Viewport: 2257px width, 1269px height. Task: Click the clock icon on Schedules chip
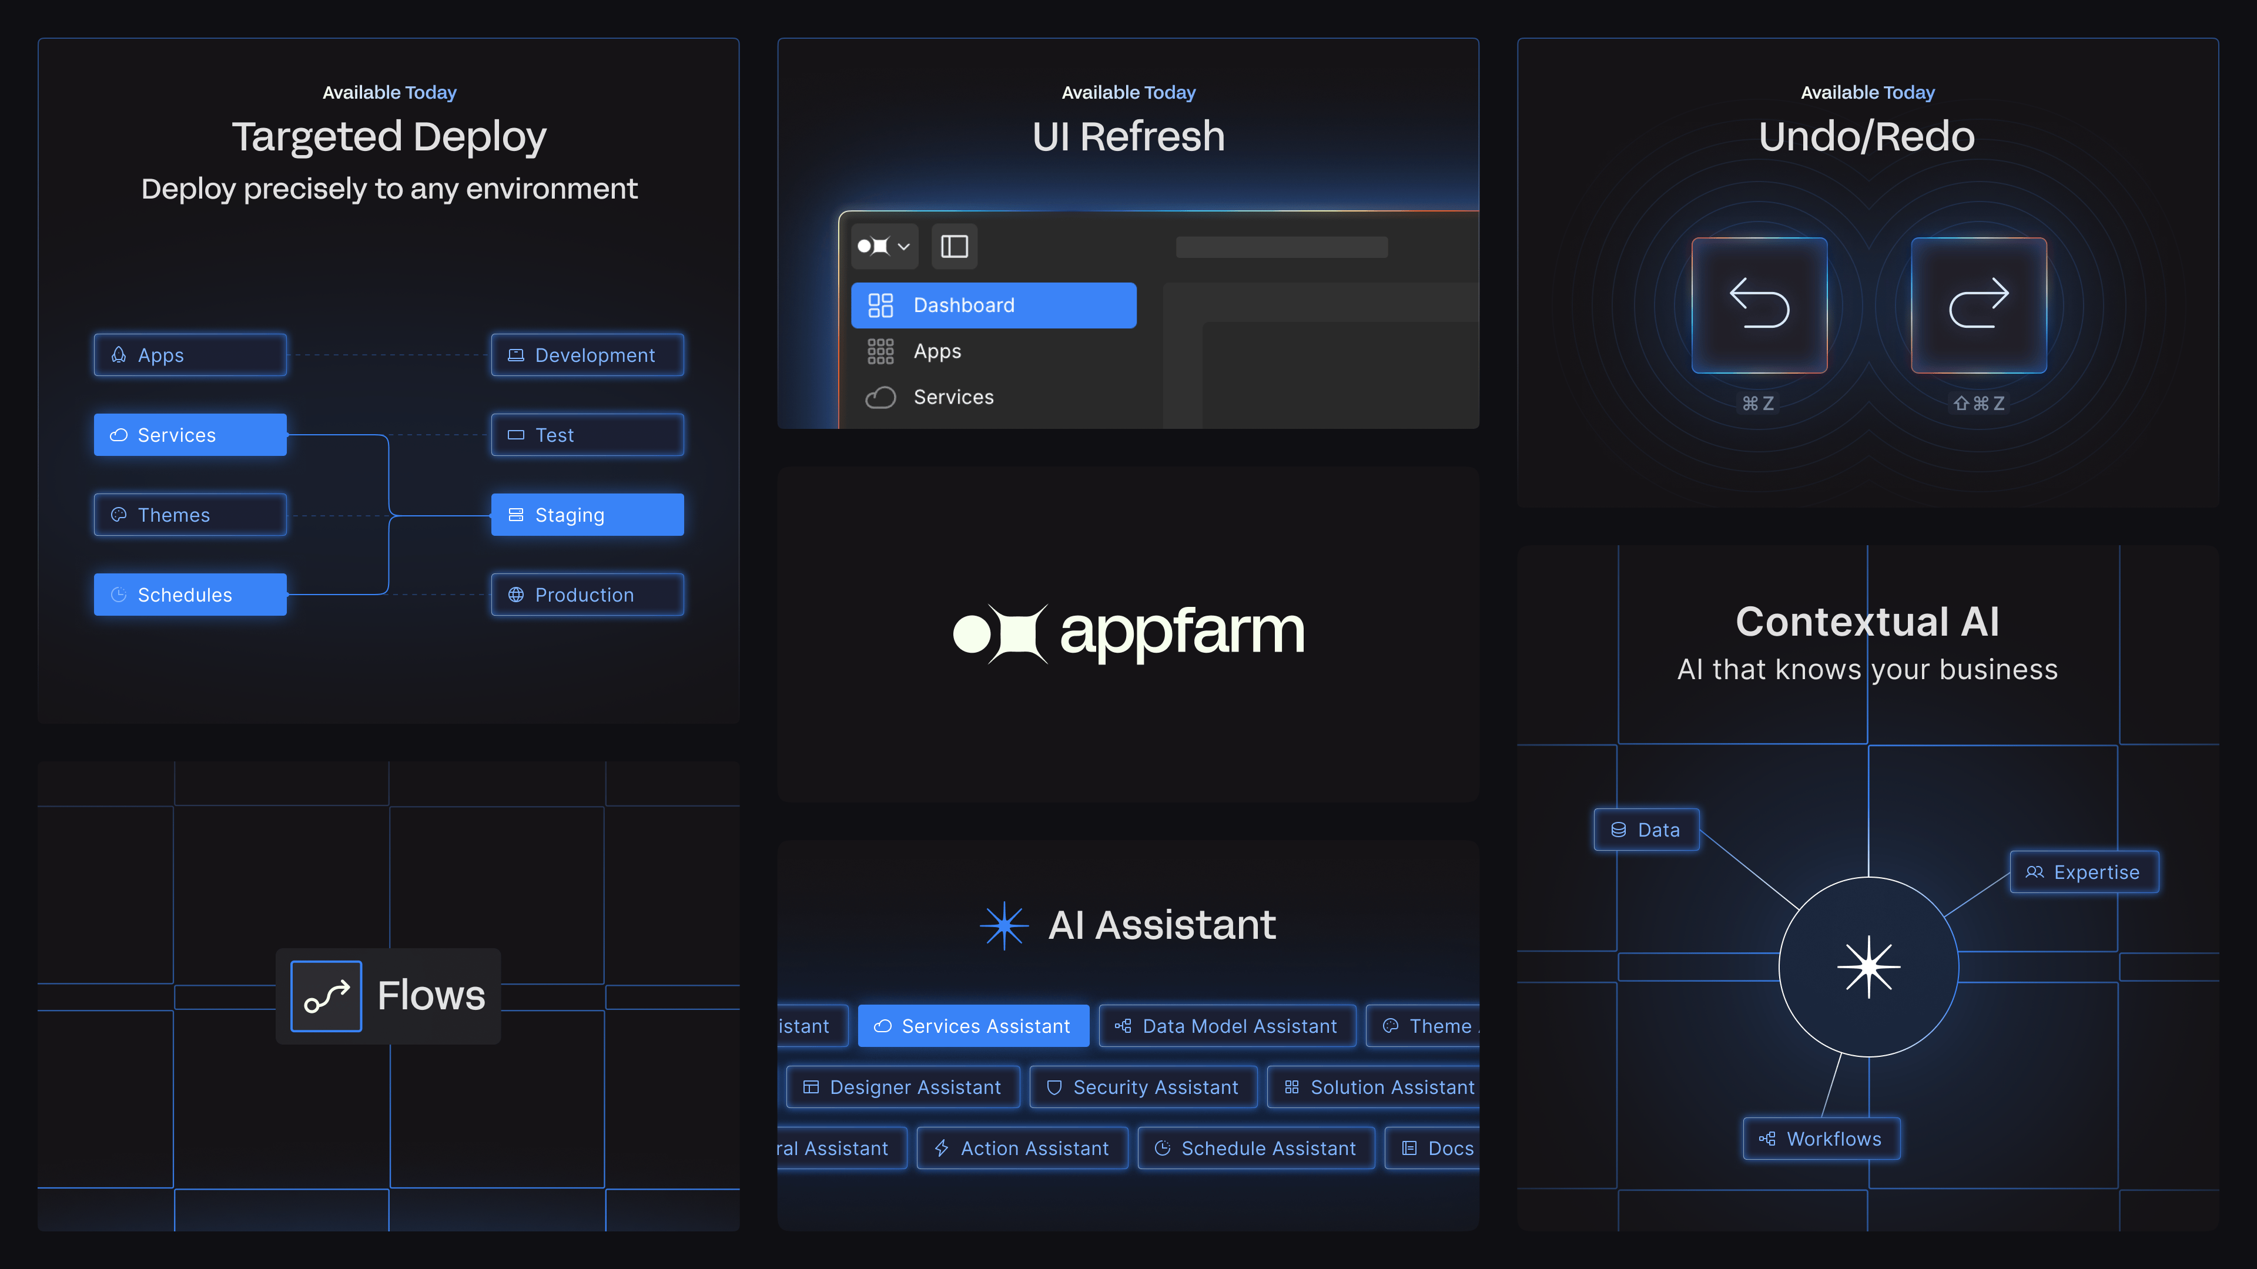point(118,595)
